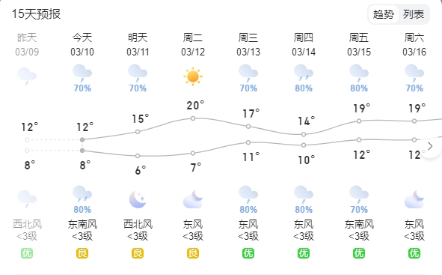This screenshot has width=442, height=275.
Task: Click the 03/11 night clear moon icon
Action: coord(138,199)
